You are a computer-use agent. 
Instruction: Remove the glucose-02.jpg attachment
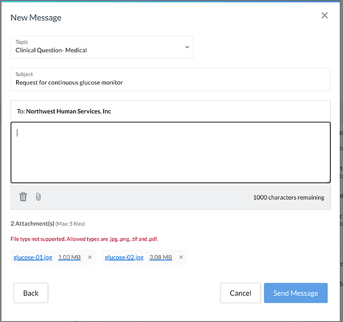click(181, 257)
